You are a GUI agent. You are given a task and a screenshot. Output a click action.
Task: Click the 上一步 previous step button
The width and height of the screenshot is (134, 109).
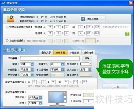click(x=115, y=87)
